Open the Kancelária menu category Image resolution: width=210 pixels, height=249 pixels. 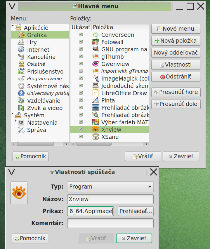(x=41, y=57)
